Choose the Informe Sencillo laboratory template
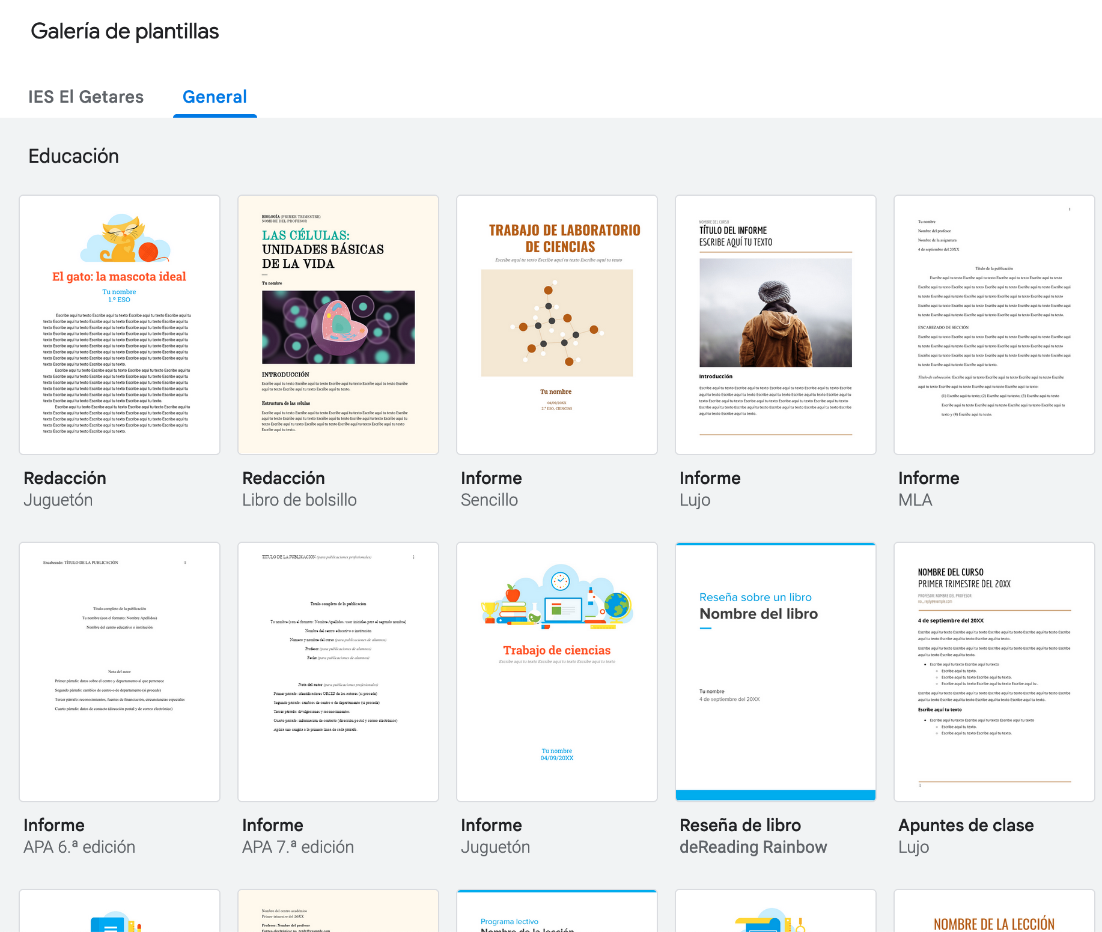 tap(557, 324)
